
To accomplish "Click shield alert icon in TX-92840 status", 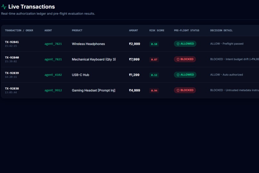I will (178, 59).
